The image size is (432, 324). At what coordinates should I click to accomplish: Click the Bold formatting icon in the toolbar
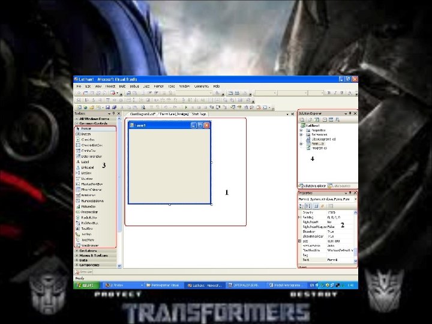329,93
